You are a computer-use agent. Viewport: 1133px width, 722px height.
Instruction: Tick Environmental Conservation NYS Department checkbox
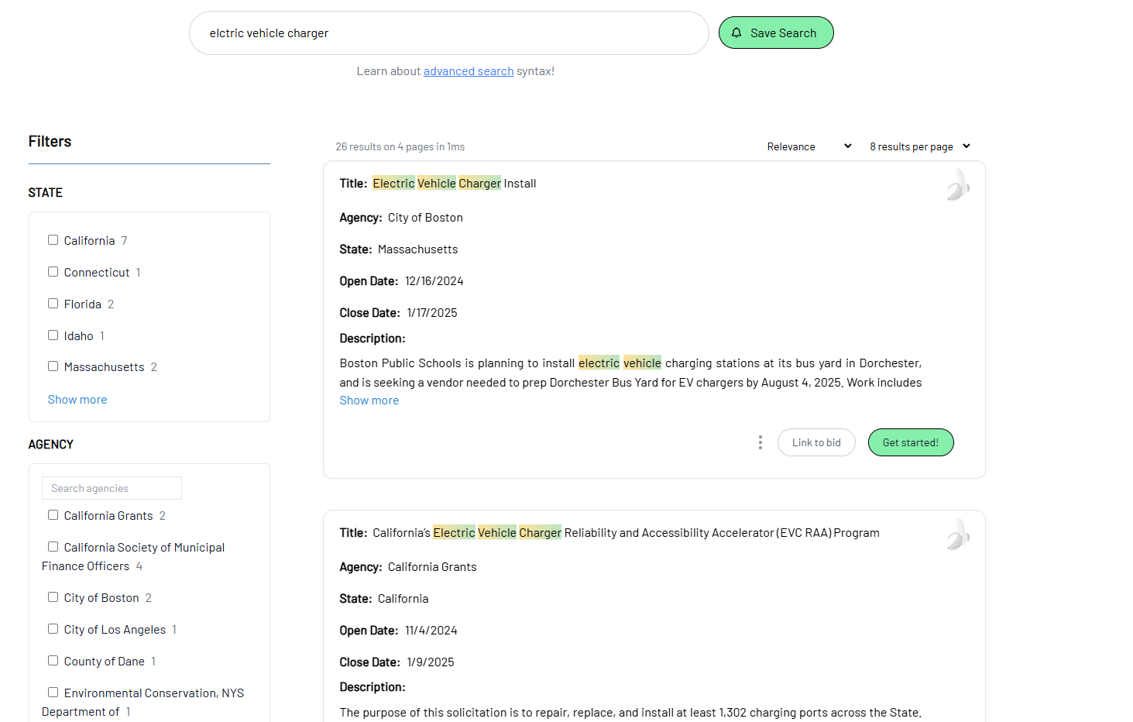tap(53, 693)
